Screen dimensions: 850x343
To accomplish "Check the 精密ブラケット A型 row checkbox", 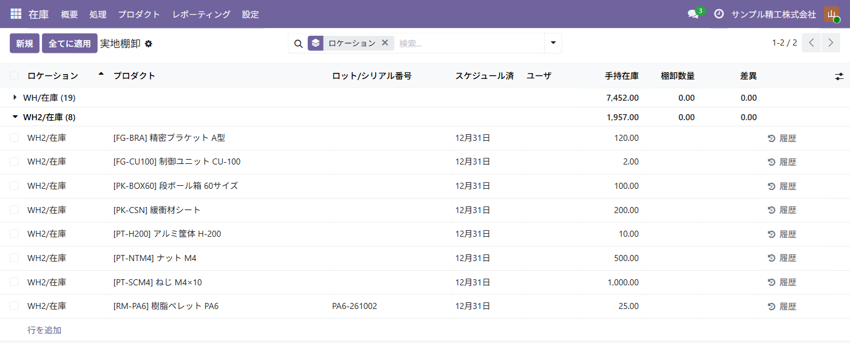I will pos(14,138).
